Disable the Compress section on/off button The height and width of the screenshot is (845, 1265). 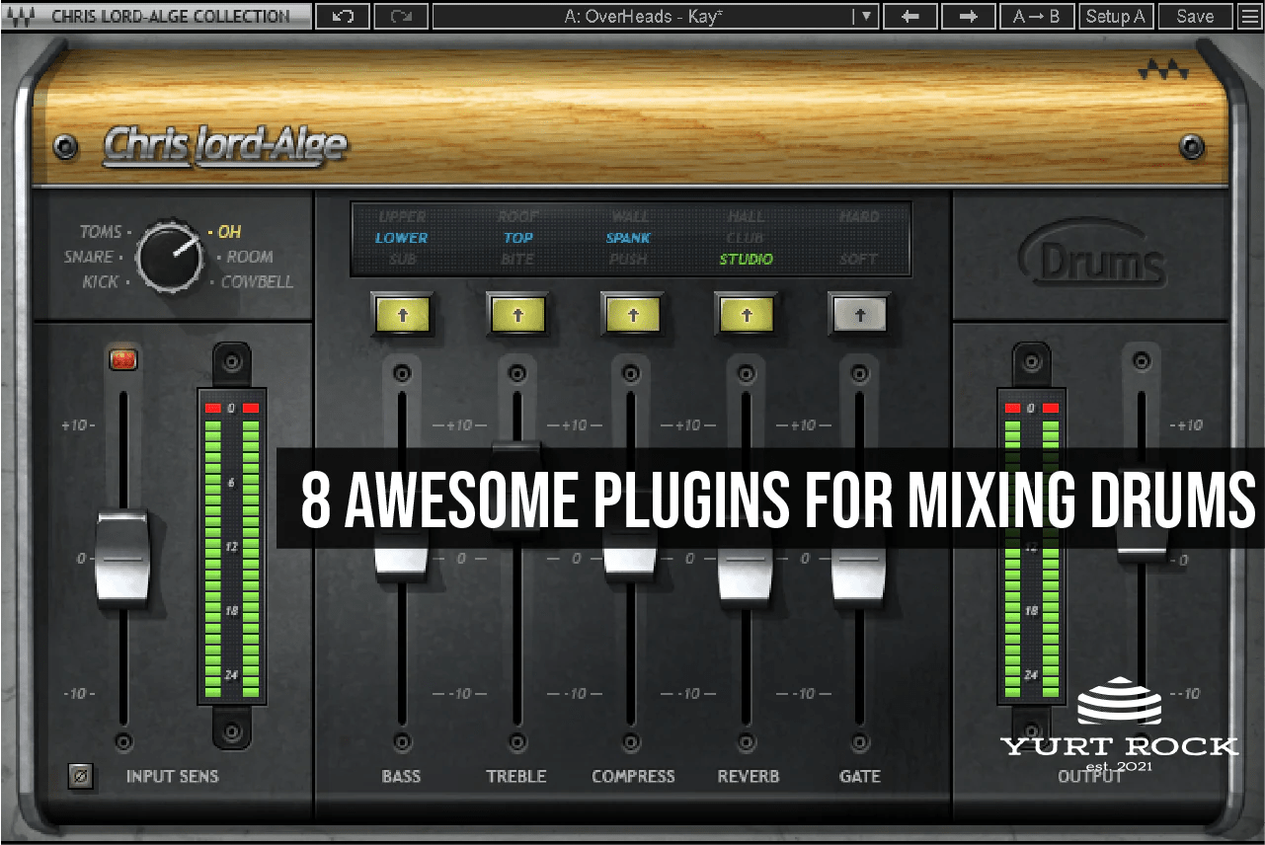pyautogui.click(x=632, y=314)
